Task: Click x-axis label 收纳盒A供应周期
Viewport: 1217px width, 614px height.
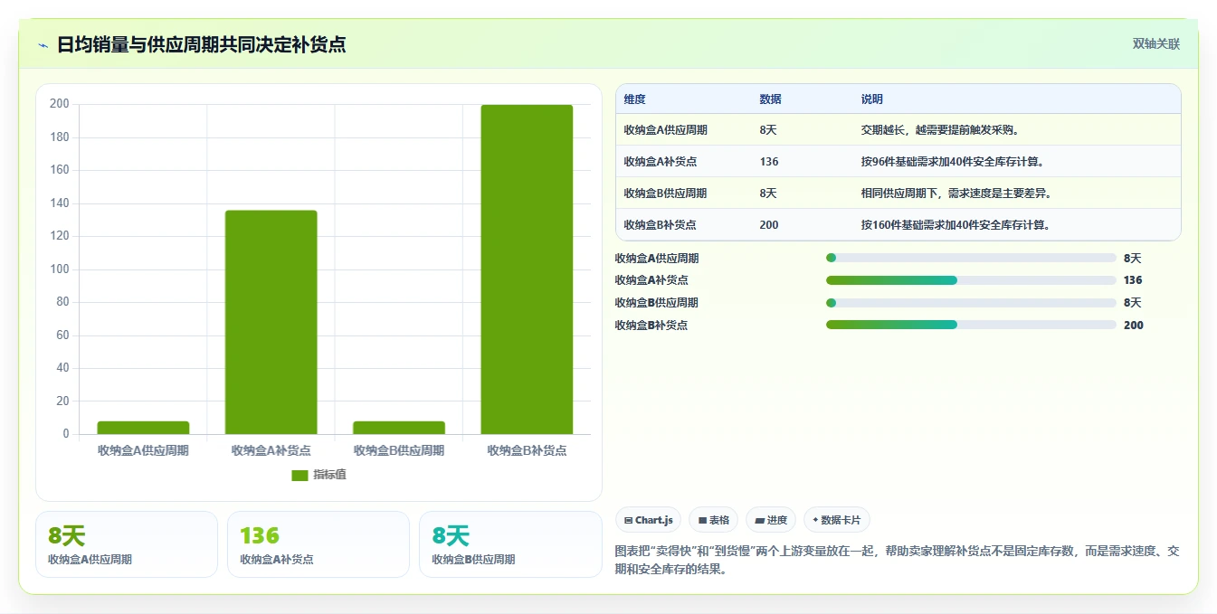Action: pyautogui.click(x=143, y=450)
